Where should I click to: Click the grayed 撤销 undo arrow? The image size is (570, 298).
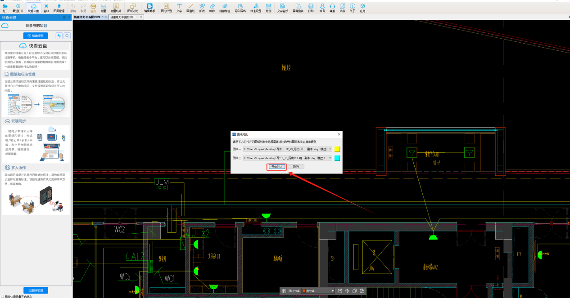pos(73,7)
